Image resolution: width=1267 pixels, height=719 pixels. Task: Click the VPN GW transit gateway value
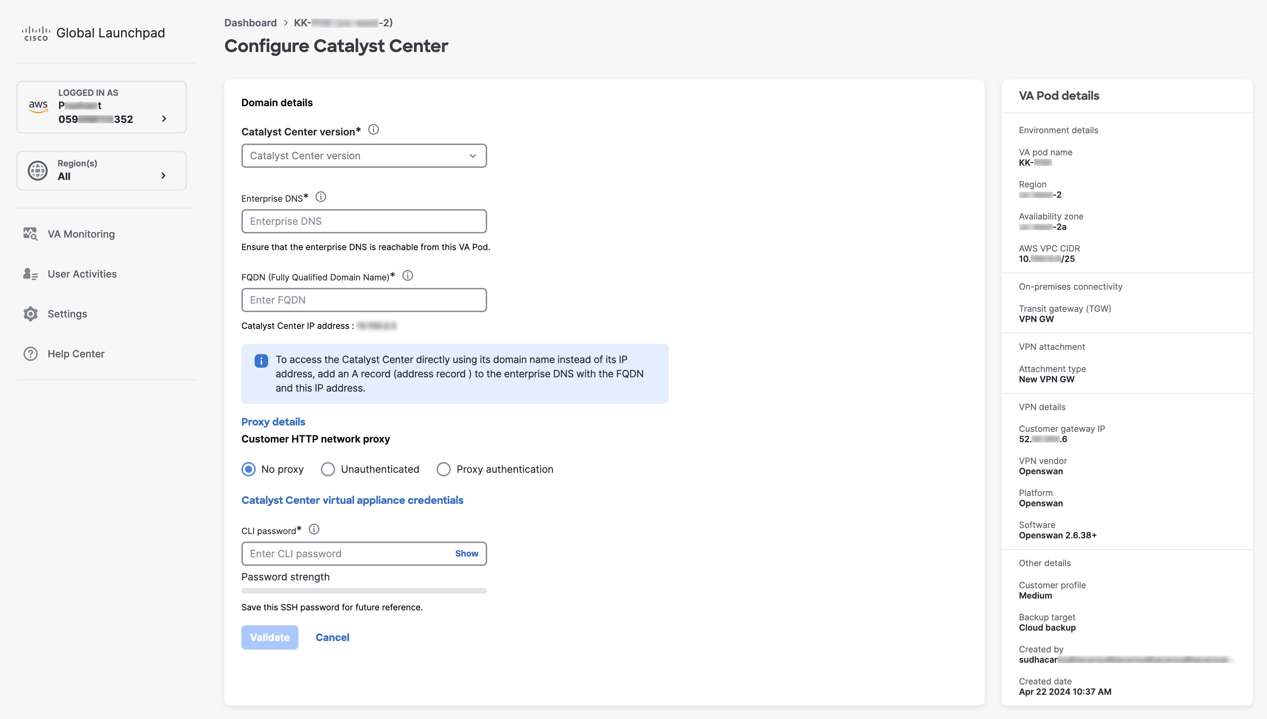click(x=1036, y=320)
